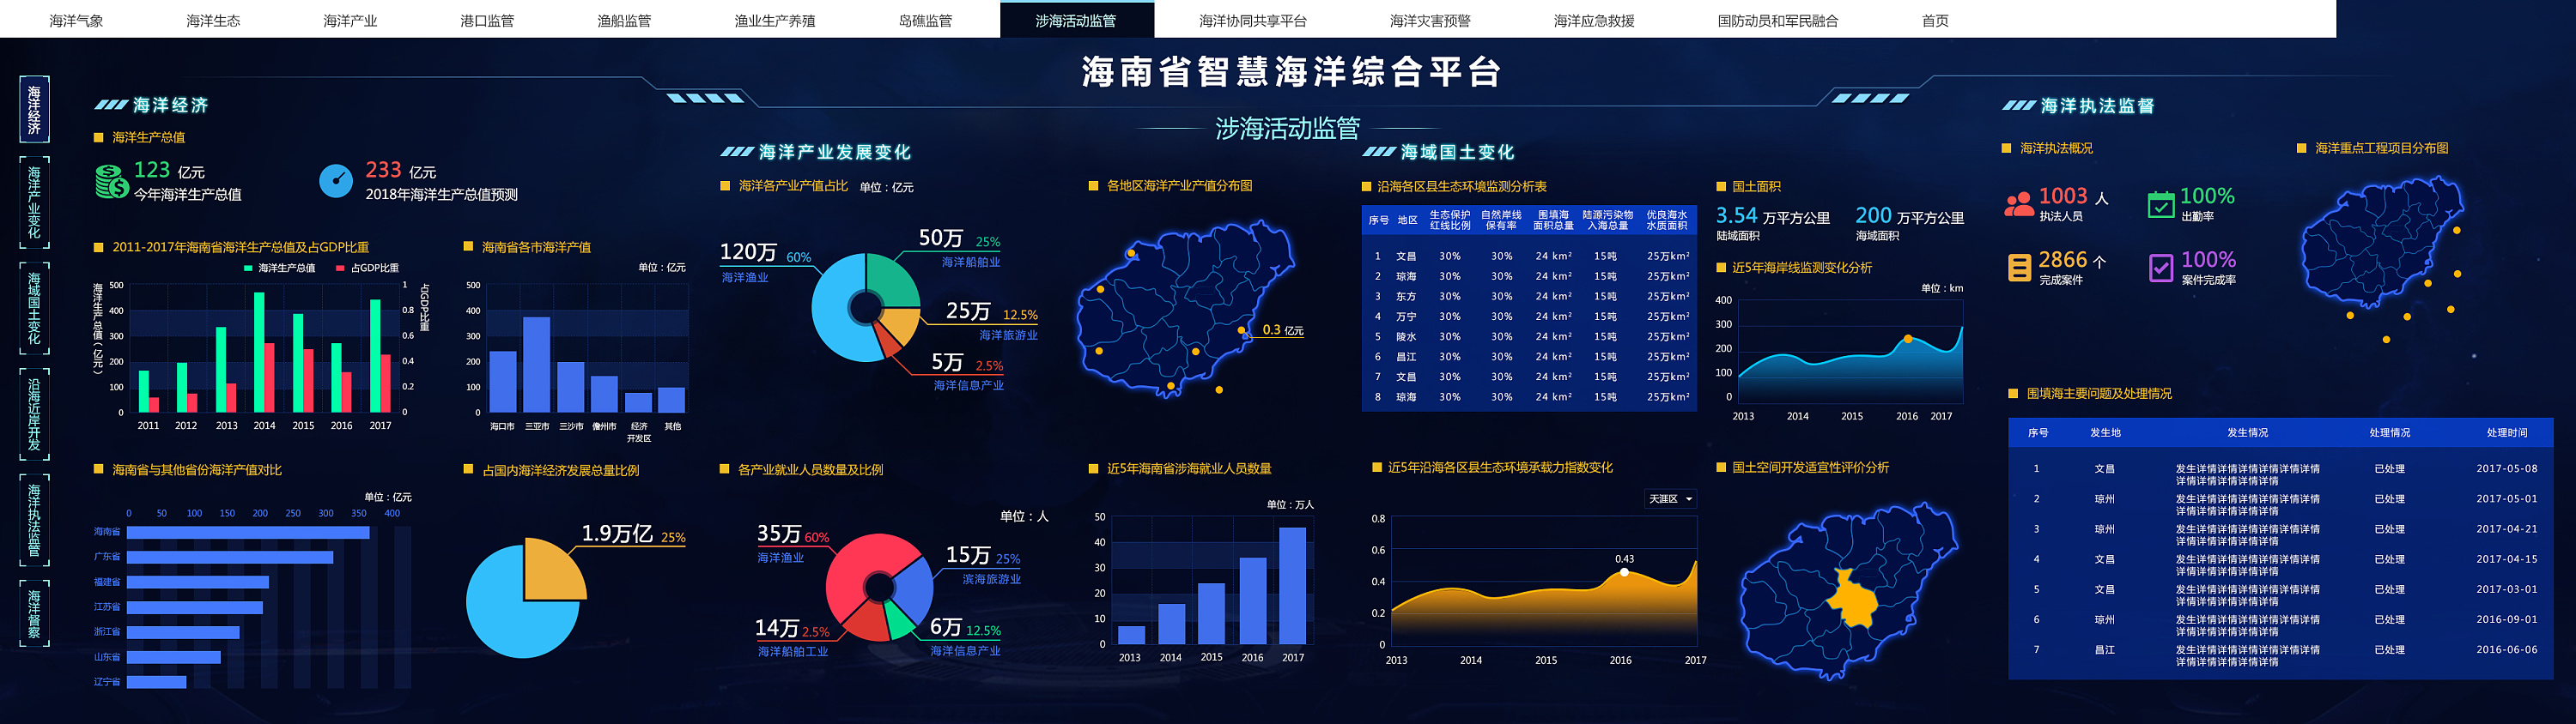Screen dimensions: 2576x724
Task: Click the date 2016-09-01 in the table
Action: (x=2507, y=619)
